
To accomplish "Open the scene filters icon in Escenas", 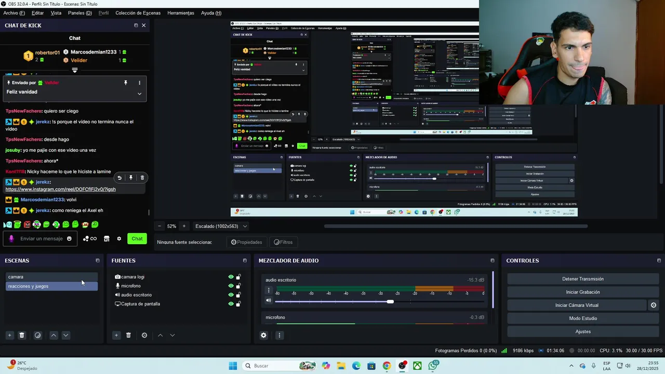I will pos(37,336).
